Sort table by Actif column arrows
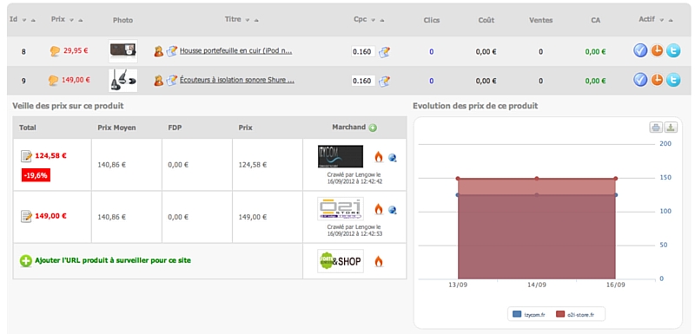Screen dimensions: 695x334 (x=666, y=20)
